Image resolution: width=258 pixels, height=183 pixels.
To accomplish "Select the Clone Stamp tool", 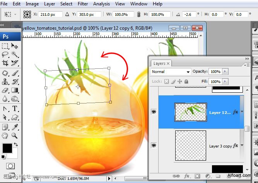I will tap(5, 81).
